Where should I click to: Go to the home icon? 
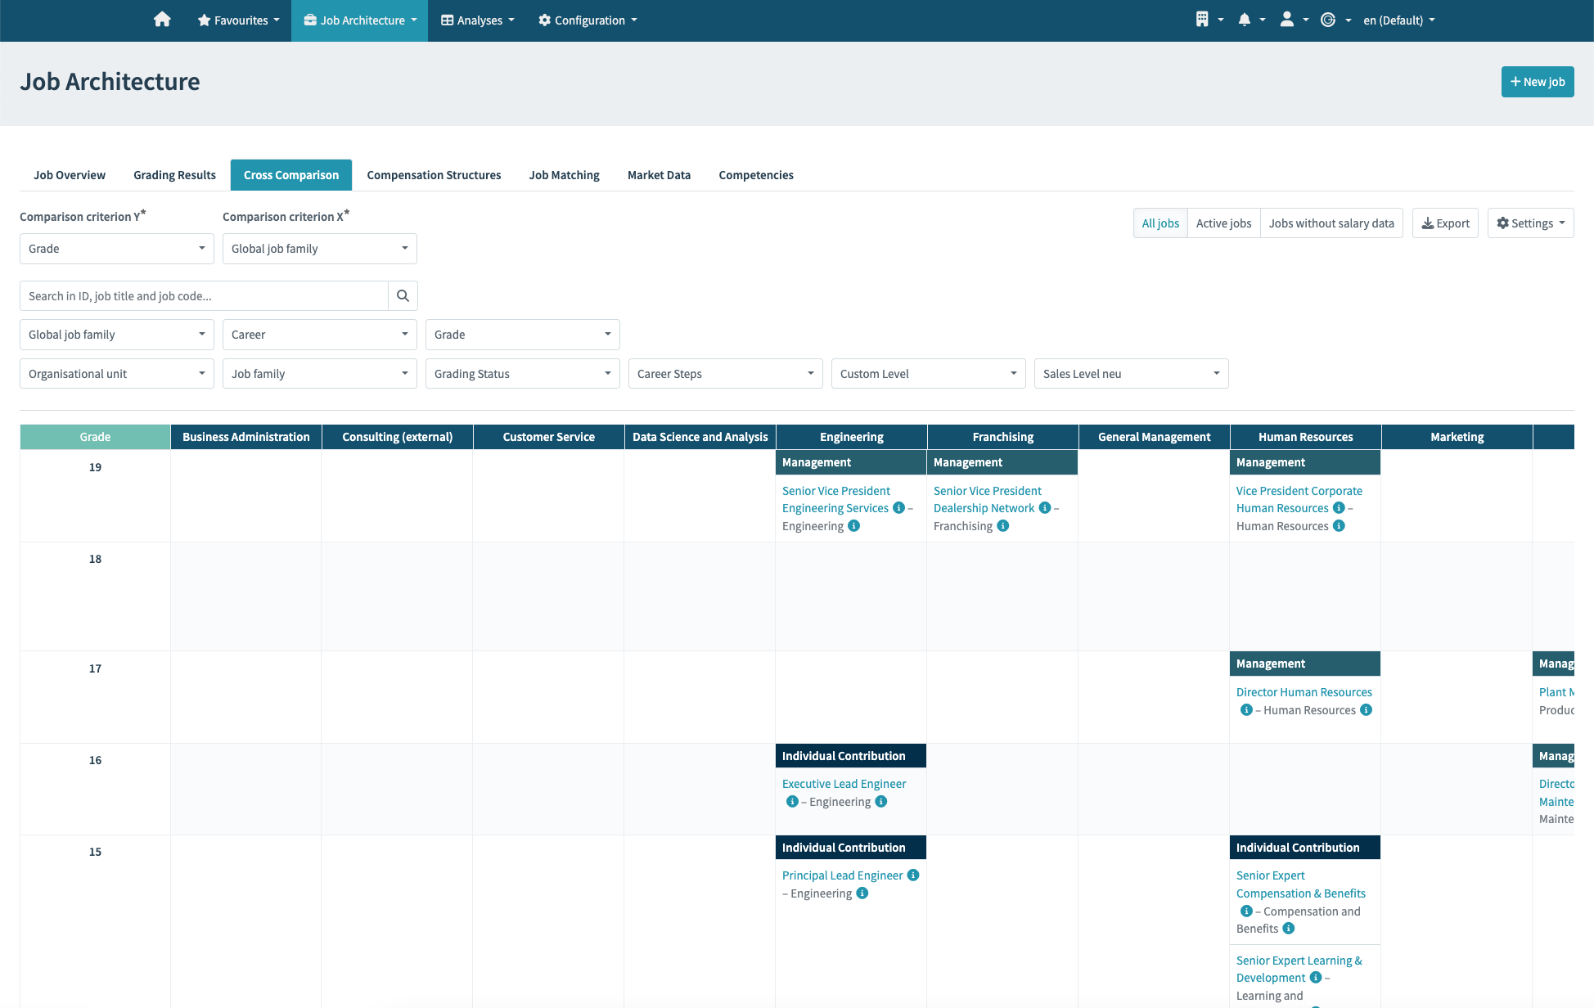162,20
